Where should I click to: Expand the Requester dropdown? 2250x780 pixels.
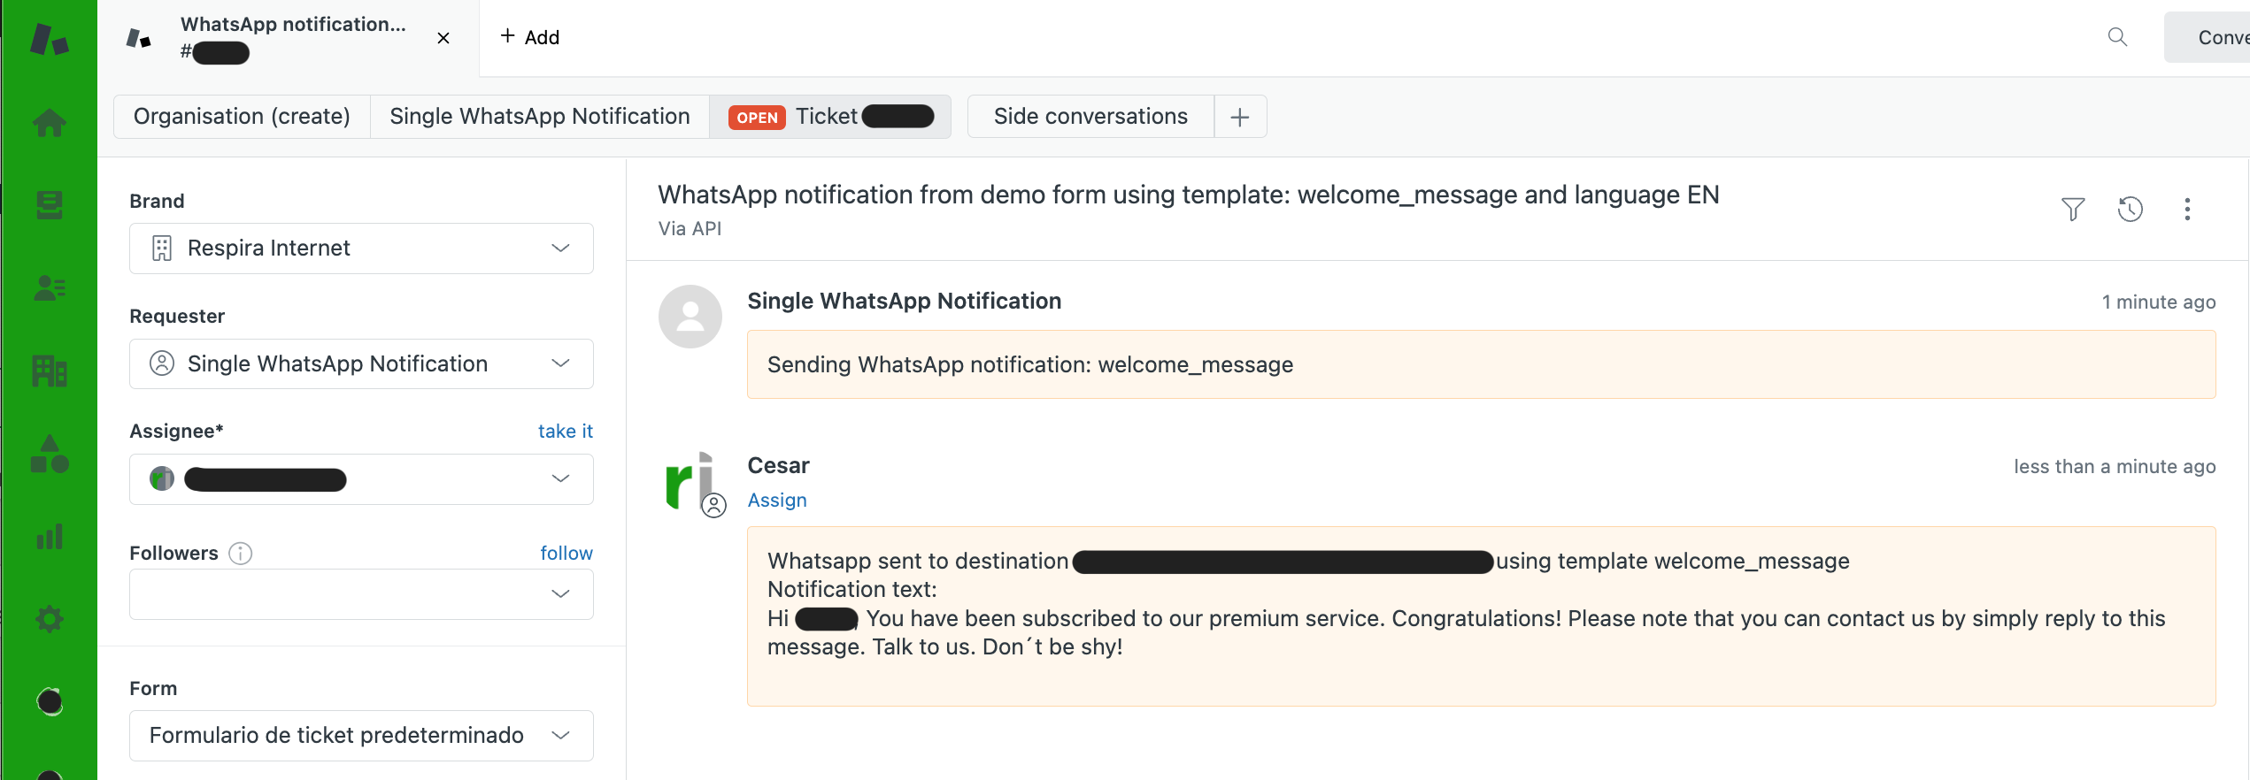(x=361, y=364)
